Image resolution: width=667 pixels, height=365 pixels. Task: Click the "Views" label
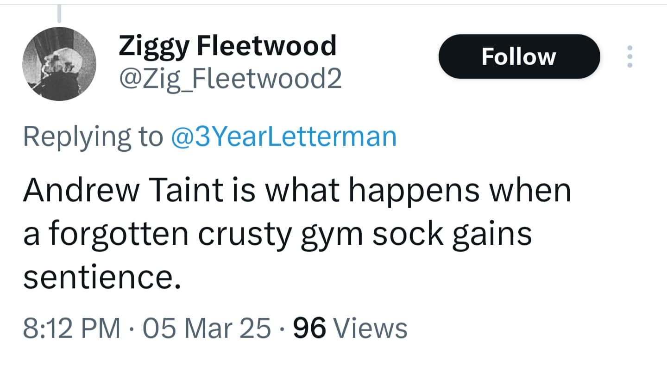[370, 328]
